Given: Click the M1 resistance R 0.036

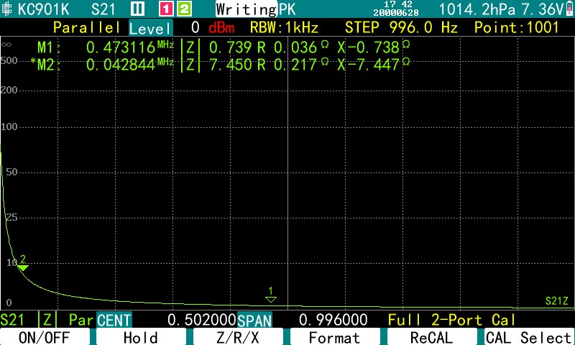Looking at the screenshot, I should pyautogui.click(x=293, y=47).
